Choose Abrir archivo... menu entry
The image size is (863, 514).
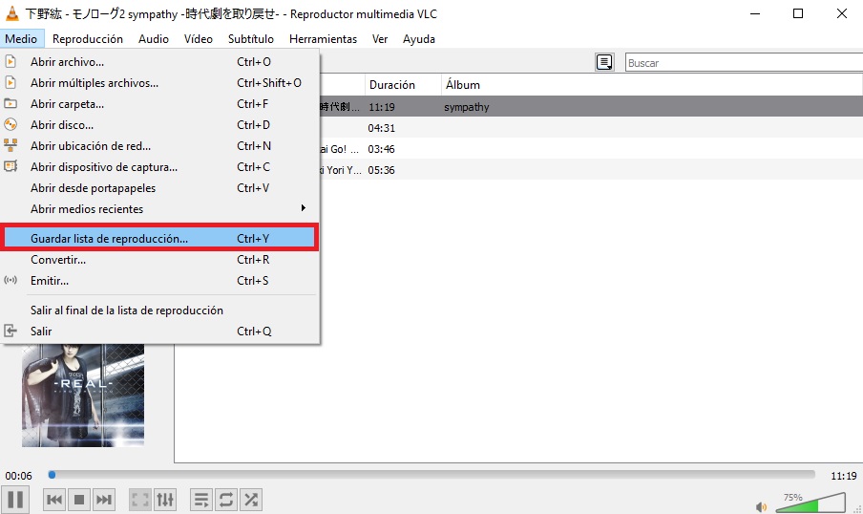click(159, 62)
